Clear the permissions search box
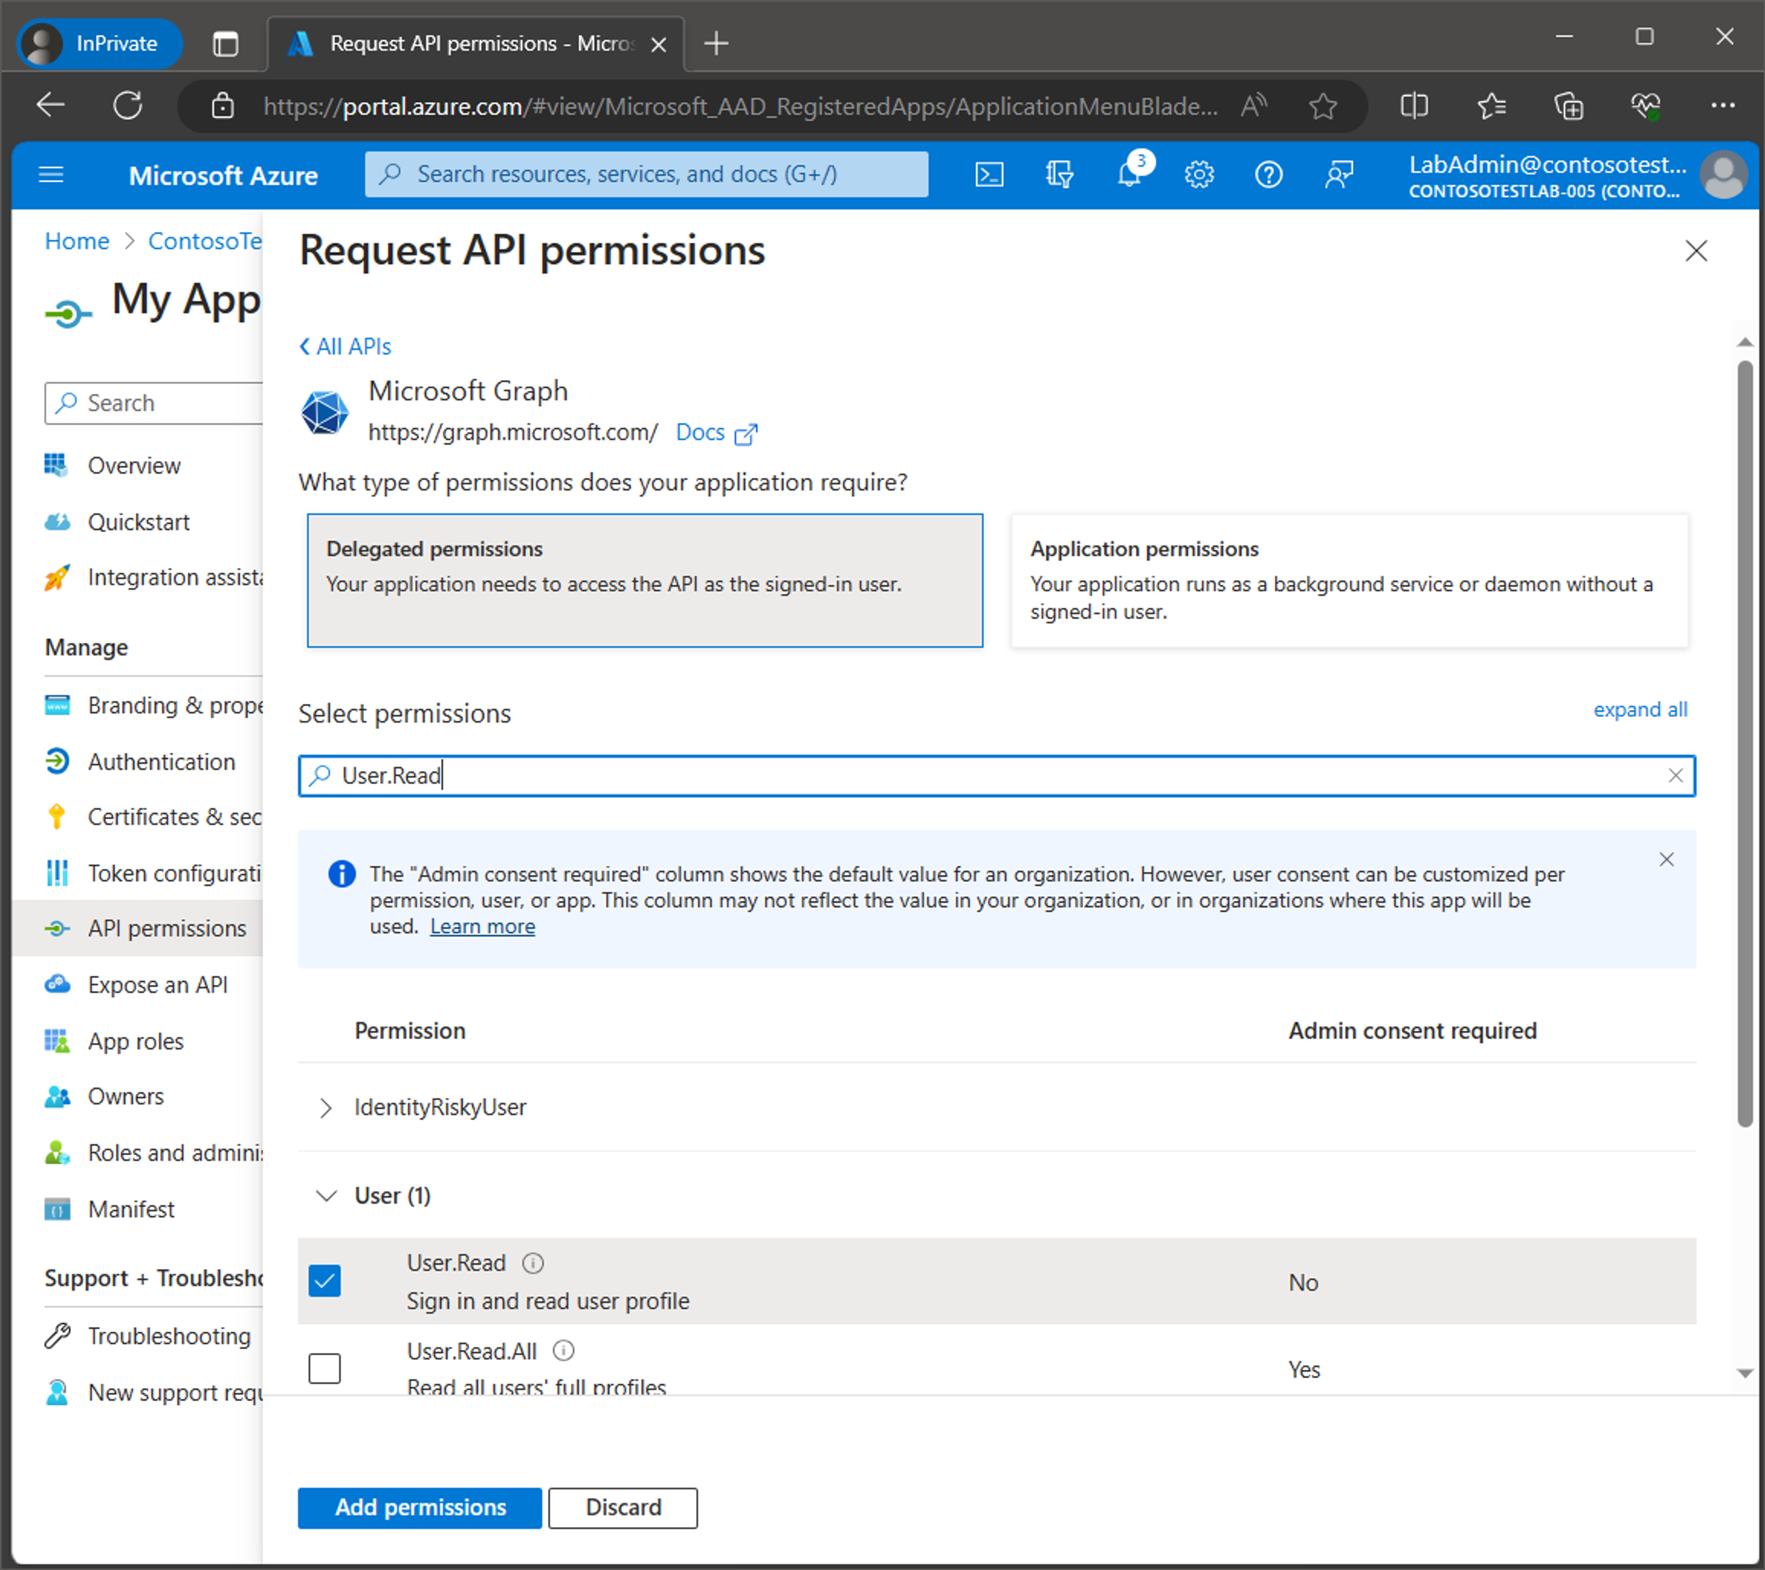The image size is (1765, 1570). 1675,776
